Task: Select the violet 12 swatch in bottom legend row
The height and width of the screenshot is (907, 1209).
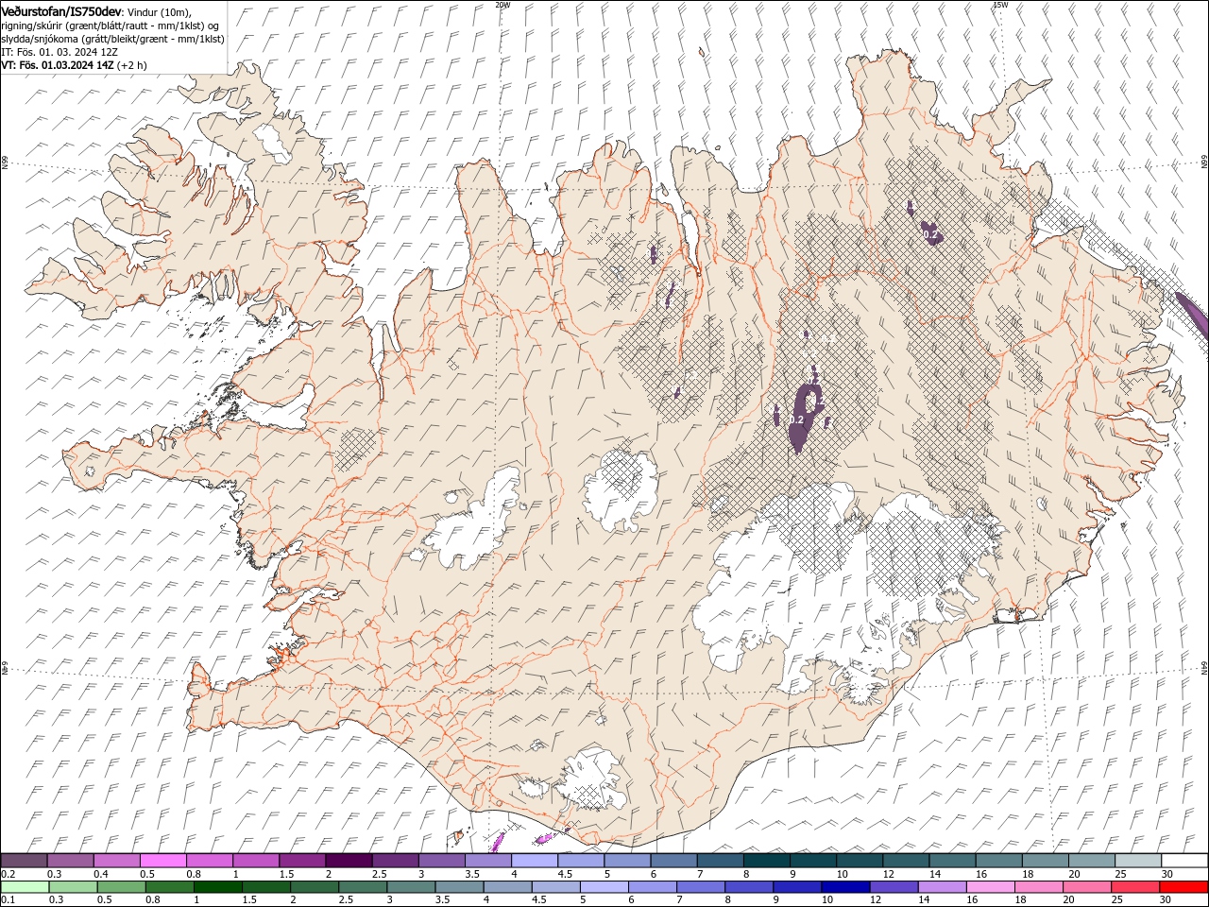Action: click(x=893, y=887)
